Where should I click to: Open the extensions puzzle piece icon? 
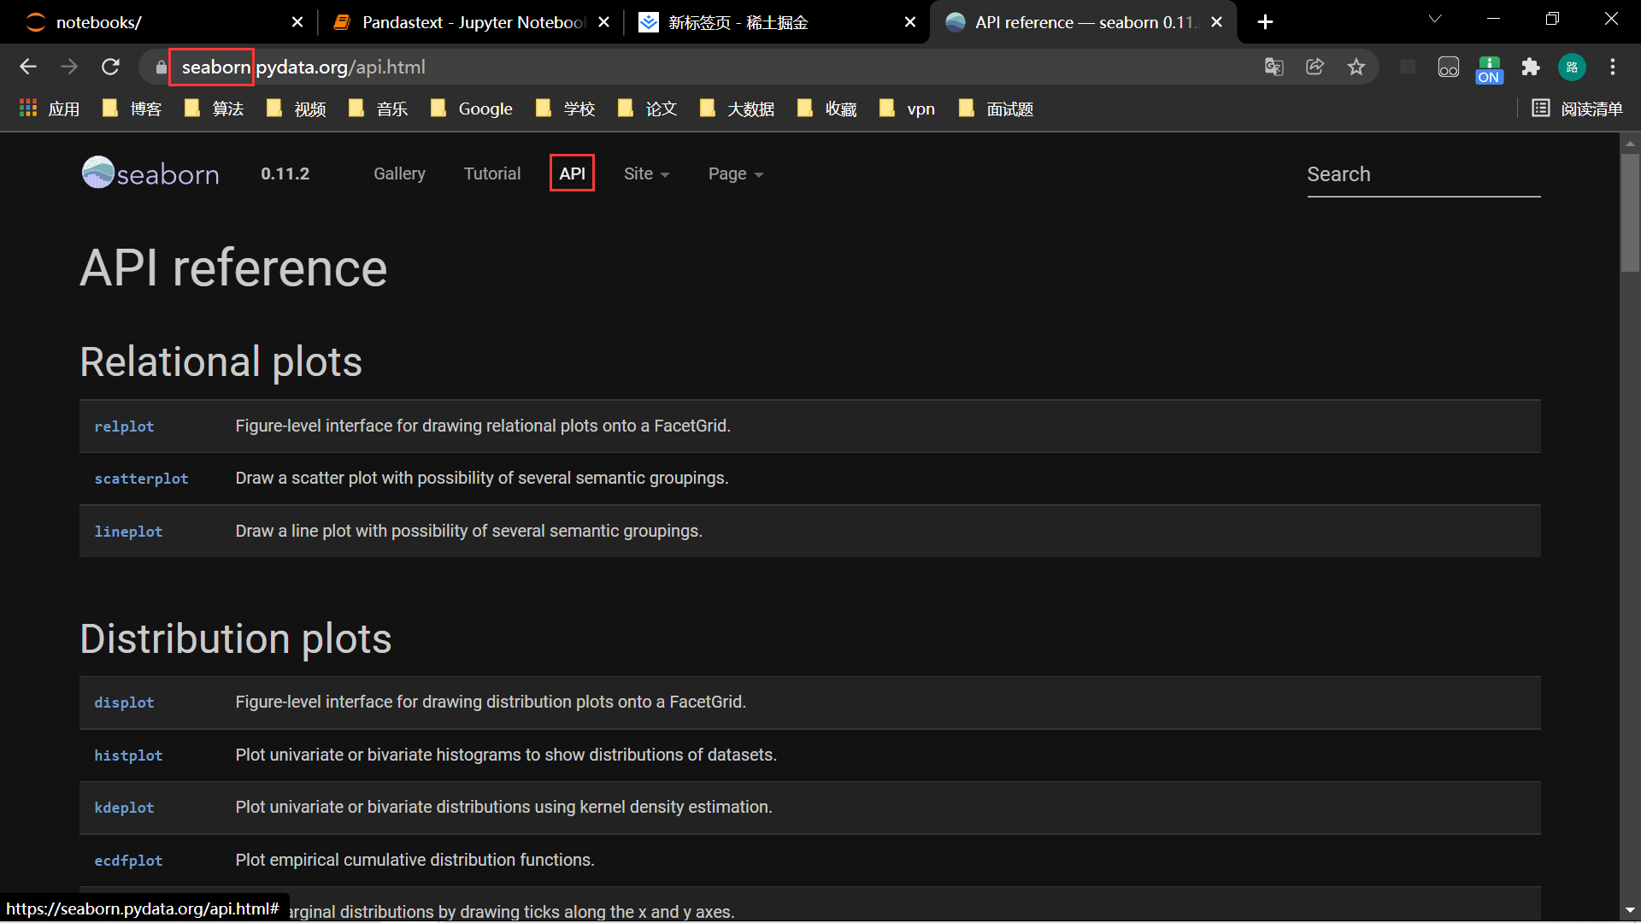pos(1531,67)
